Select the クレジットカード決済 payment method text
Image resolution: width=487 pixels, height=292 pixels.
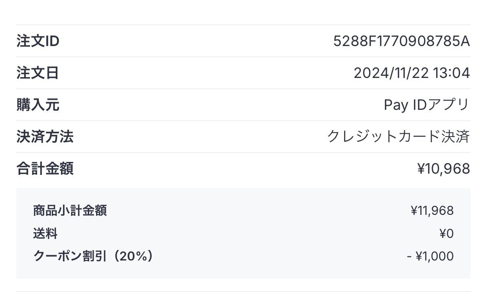coord(398,137)
